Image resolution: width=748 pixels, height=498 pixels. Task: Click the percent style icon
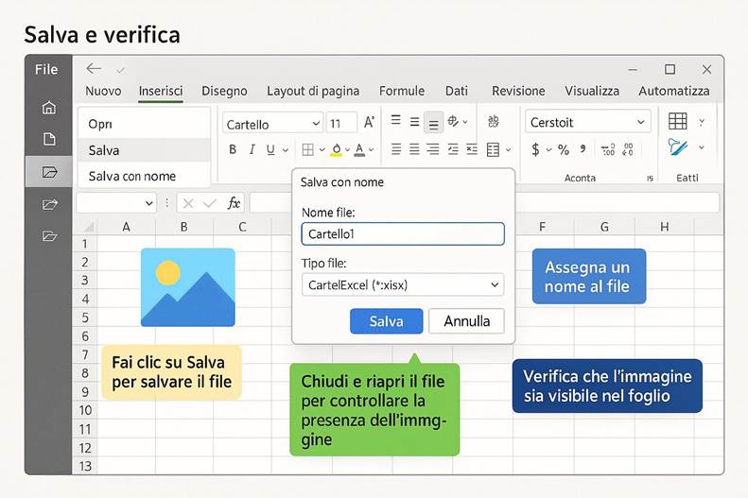564,149
